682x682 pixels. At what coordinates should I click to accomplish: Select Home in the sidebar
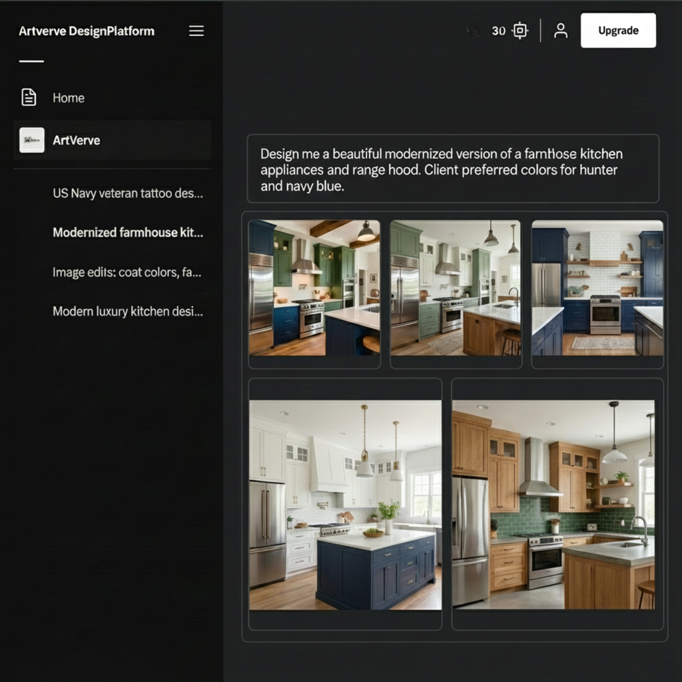point(69,98)
